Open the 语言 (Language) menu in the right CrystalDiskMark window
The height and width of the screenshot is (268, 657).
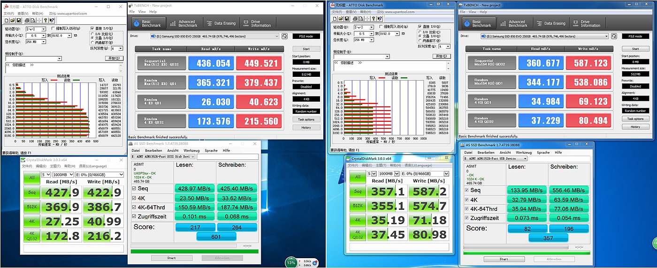coord(418,165)
